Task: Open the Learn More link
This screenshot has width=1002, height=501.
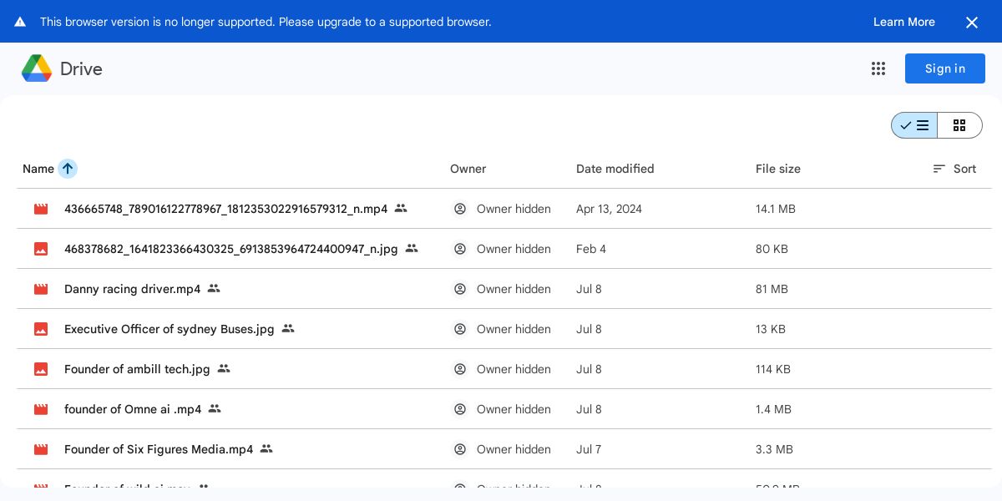Action: tap(904, 22)
